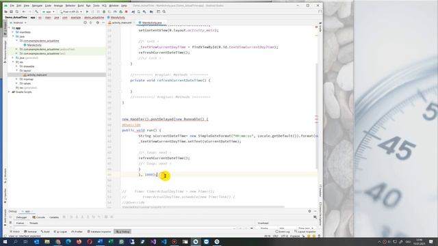Open the app run configuration dropdown

point(49,12)
